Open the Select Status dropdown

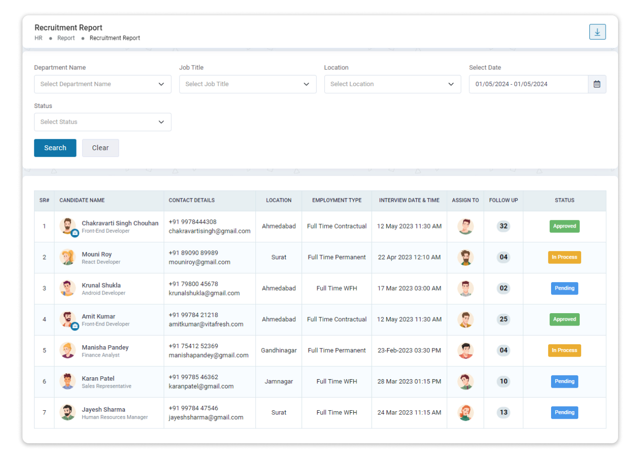click(103, 122)
